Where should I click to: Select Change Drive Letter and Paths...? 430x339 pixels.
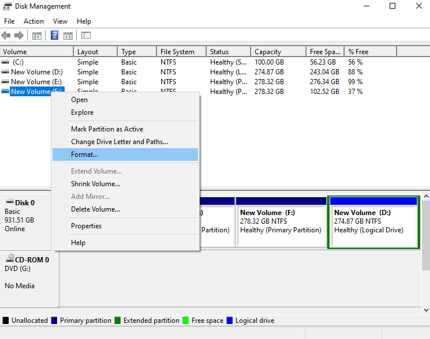click(125, 142)
